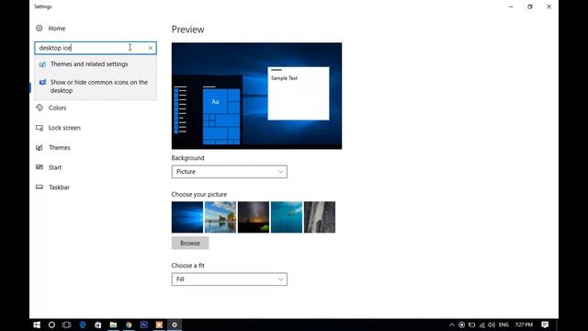The image size is (588, 331).
Task: Open the Windows Start menu
Action: 37,325
